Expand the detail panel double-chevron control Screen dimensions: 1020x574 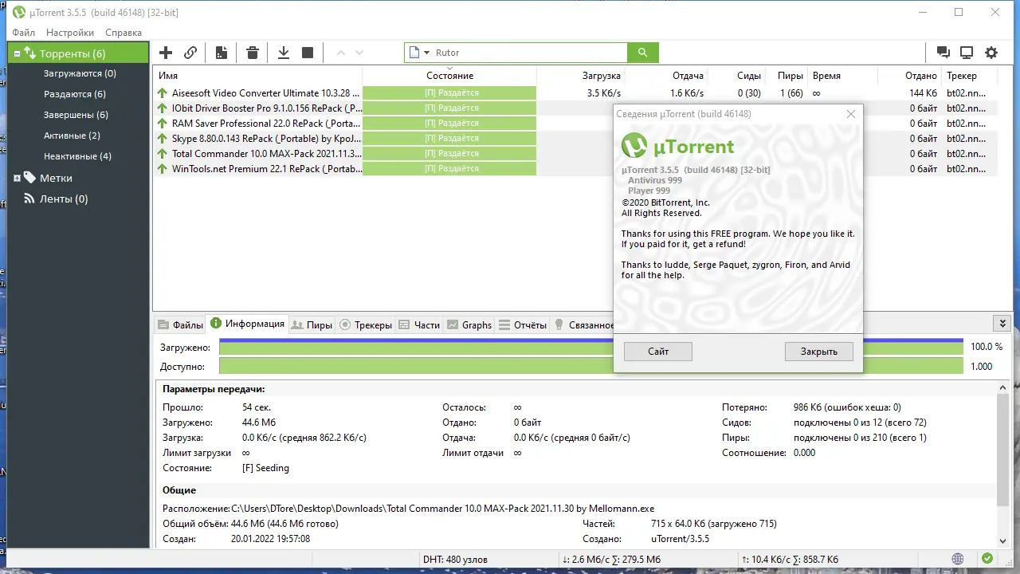pyautogui.click(x=1002, y=323)
